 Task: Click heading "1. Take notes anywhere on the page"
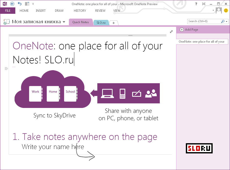pyautogui.click(x=85, y=137)
